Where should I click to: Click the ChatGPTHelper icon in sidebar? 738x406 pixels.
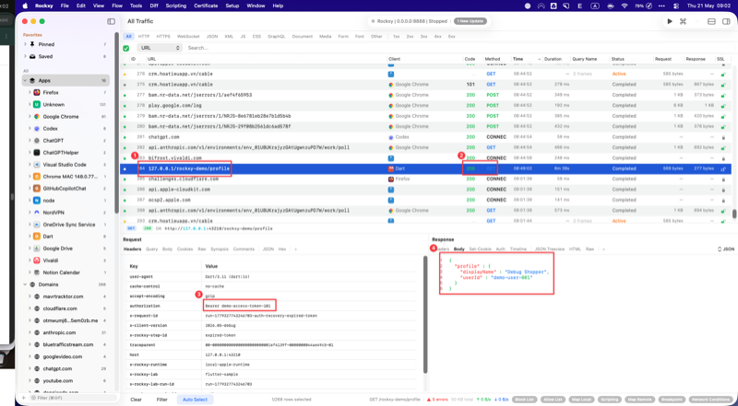[37, 153]
